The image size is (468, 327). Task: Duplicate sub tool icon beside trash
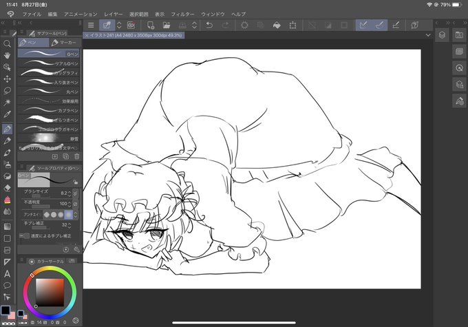coord(66,156)
